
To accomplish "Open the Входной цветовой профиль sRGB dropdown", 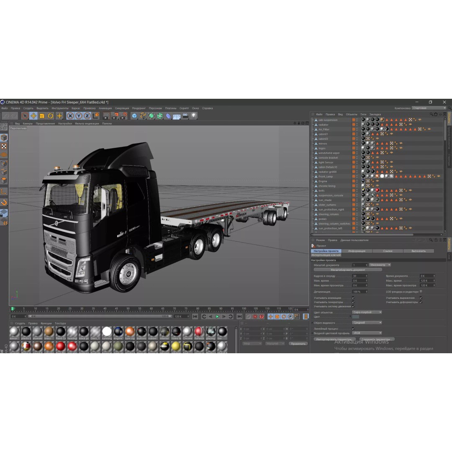I will [x=366, y=333].
